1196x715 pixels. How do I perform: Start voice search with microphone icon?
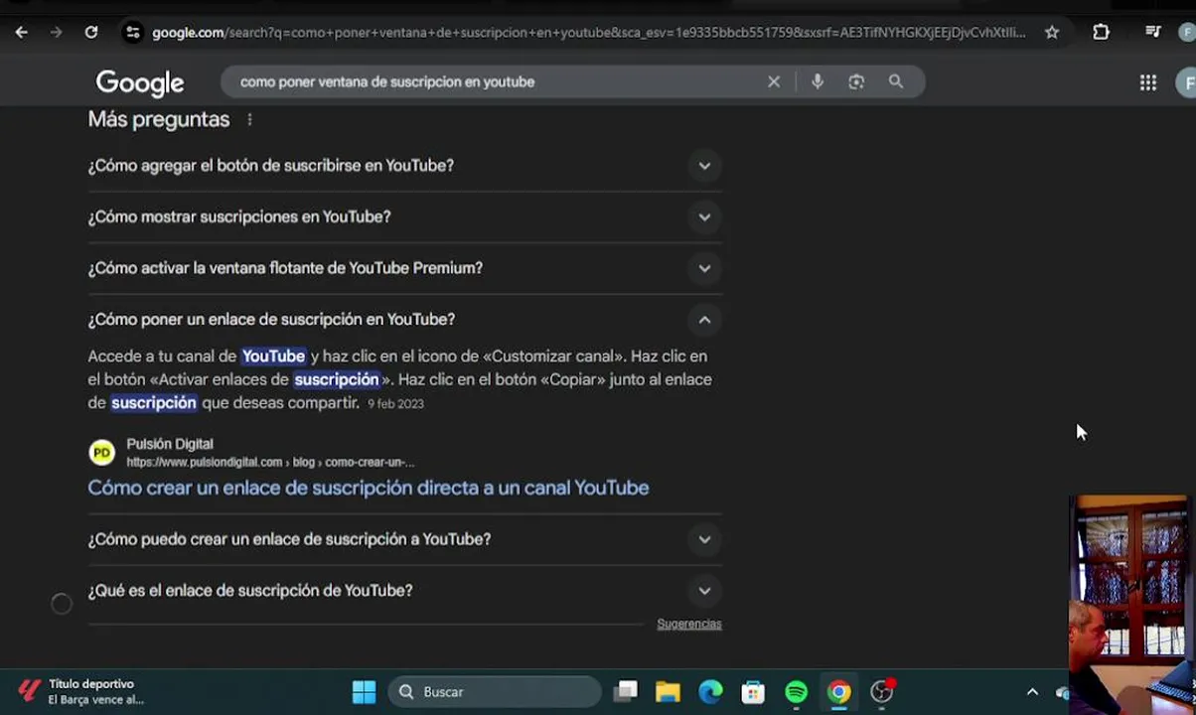click(x=818, y=81)
